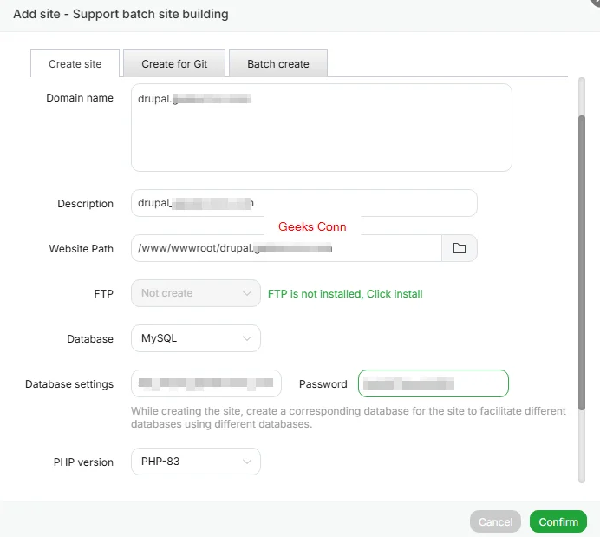Confirm the site creation
The width and height of the screenshot is (600, 537).
[558, 521]
